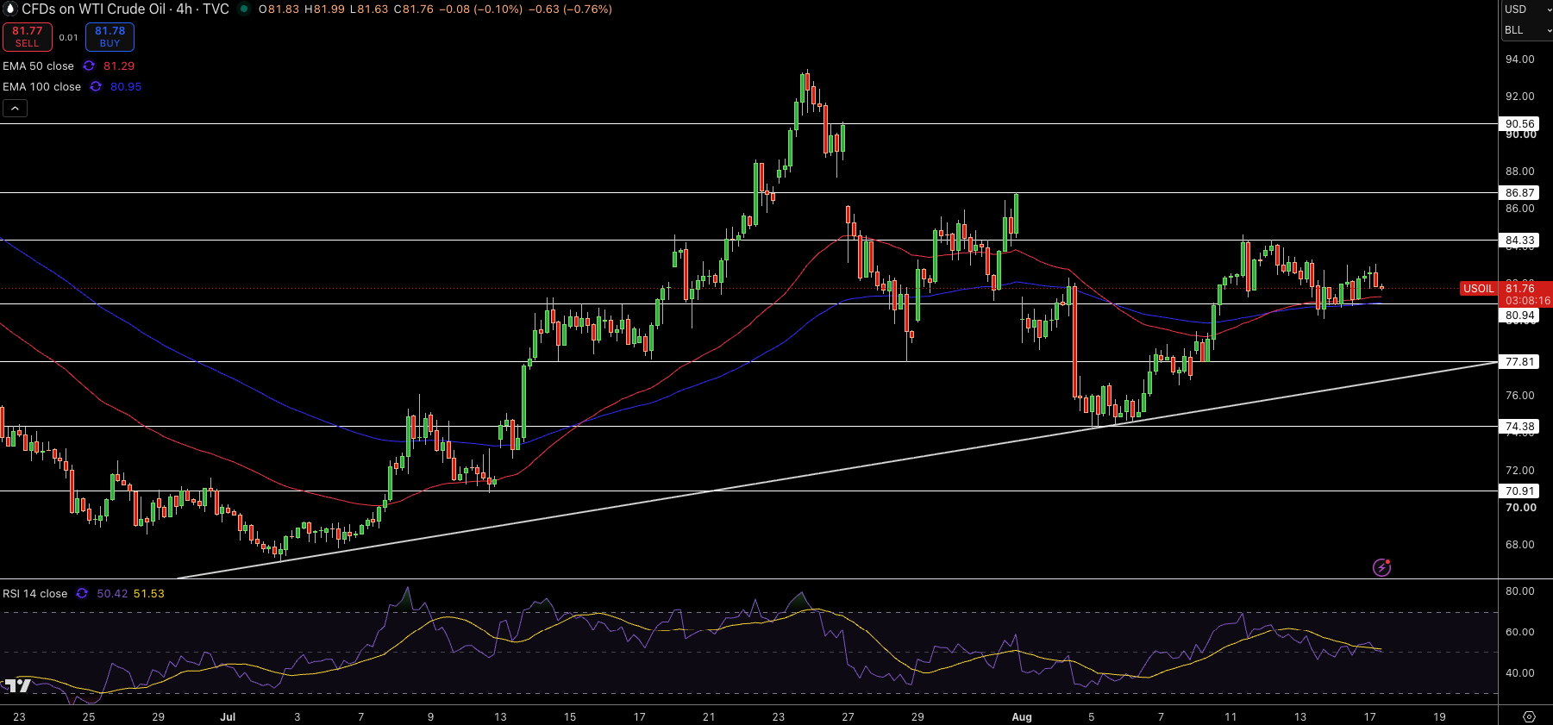1553x725 pixels.
Task: Click the Aug date on time axis
Action: tap(1022, 716)
